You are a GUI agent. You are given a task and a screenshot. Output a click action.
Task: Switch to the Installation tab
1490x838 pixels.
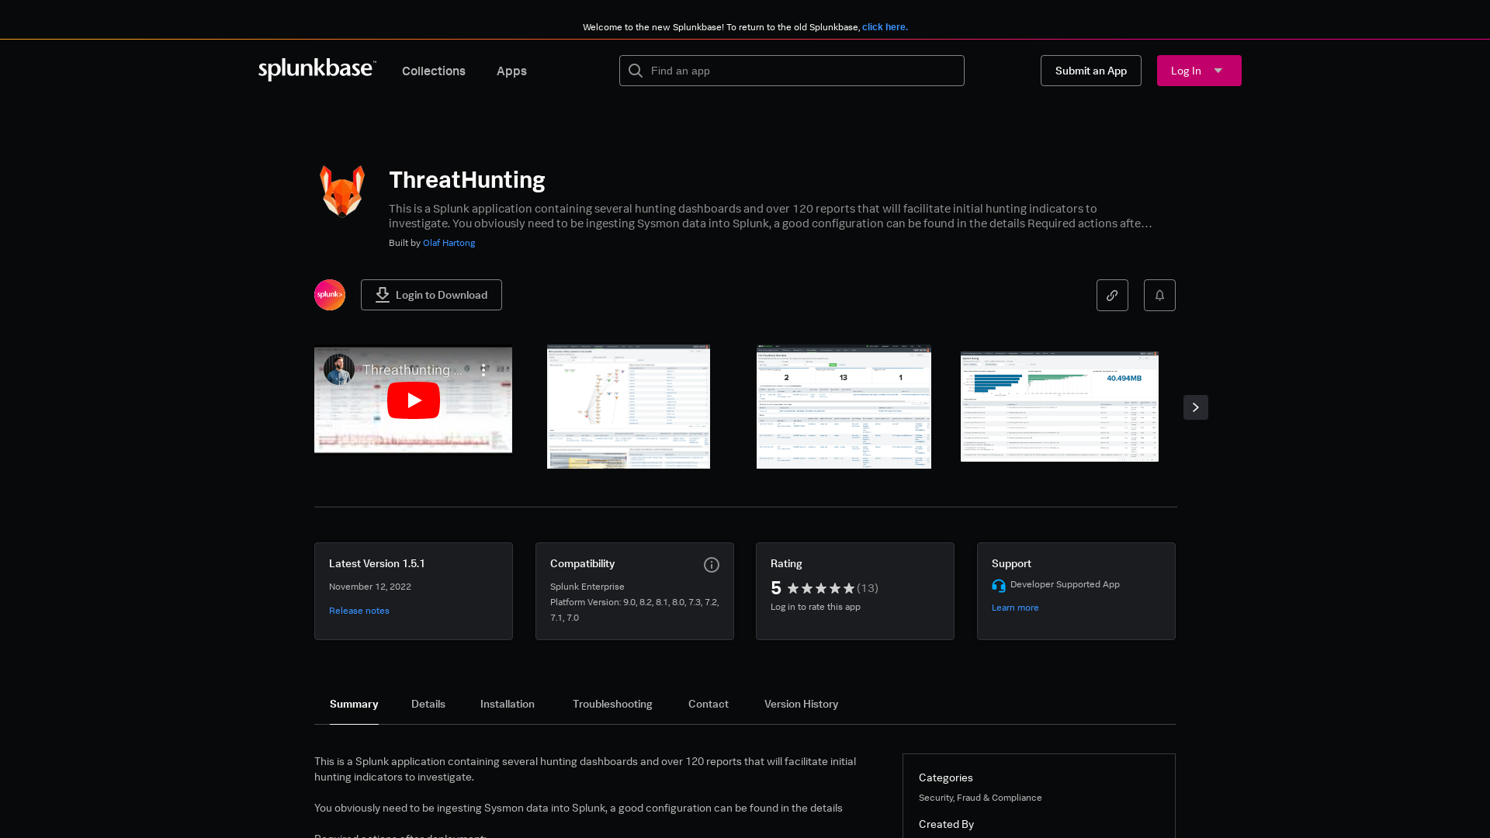[x=508, y=704]
